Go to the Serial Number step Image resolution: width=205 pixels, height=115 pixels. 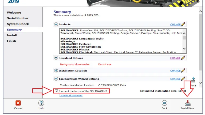coord(18,18)
